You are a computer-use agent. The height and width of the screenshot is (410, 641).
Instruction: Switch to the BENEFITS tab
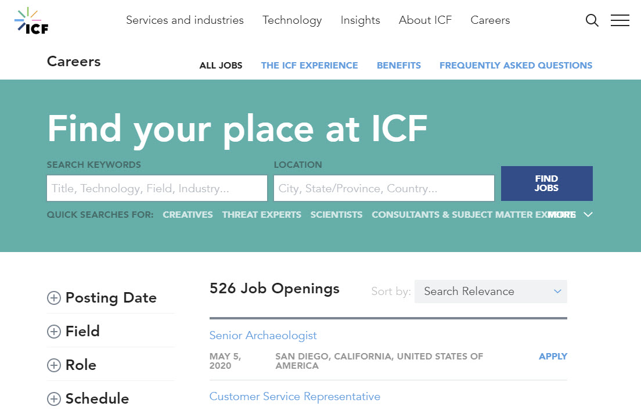click(399, 65)
